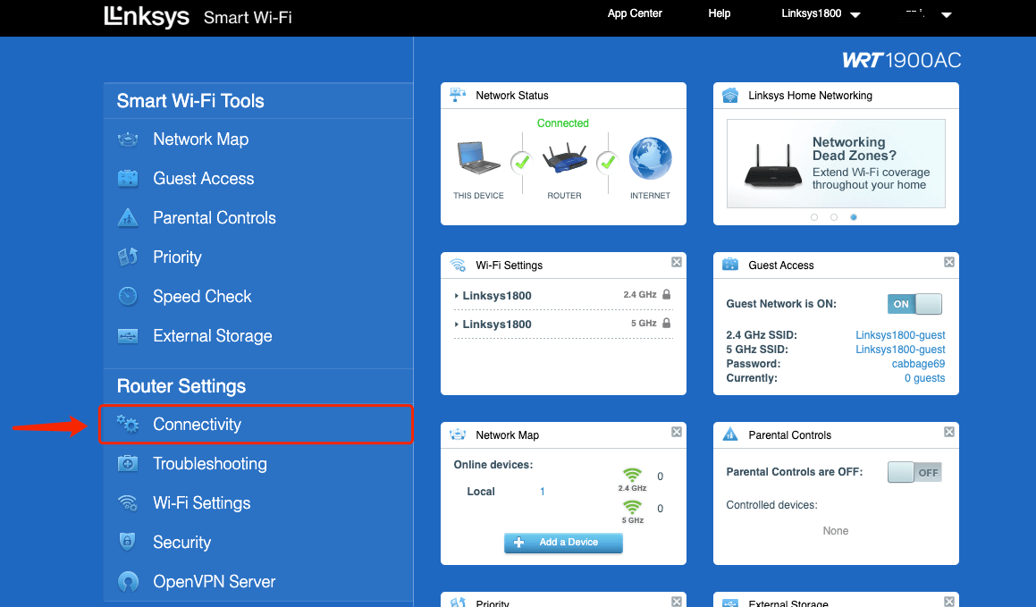
Task: Open App Center in the top bar
Action: click(635, 13)
